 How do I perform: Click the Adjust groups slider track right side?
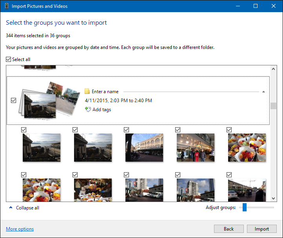(260, 207)
